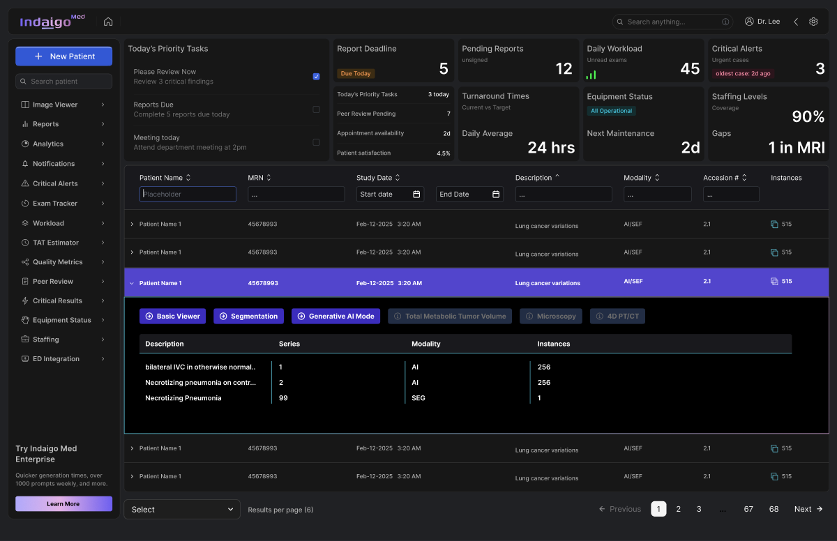Image resolution: width=837 pixels, height=541 pixels.
Task: Open Workload in sidebar
Action: coord(63,223)
